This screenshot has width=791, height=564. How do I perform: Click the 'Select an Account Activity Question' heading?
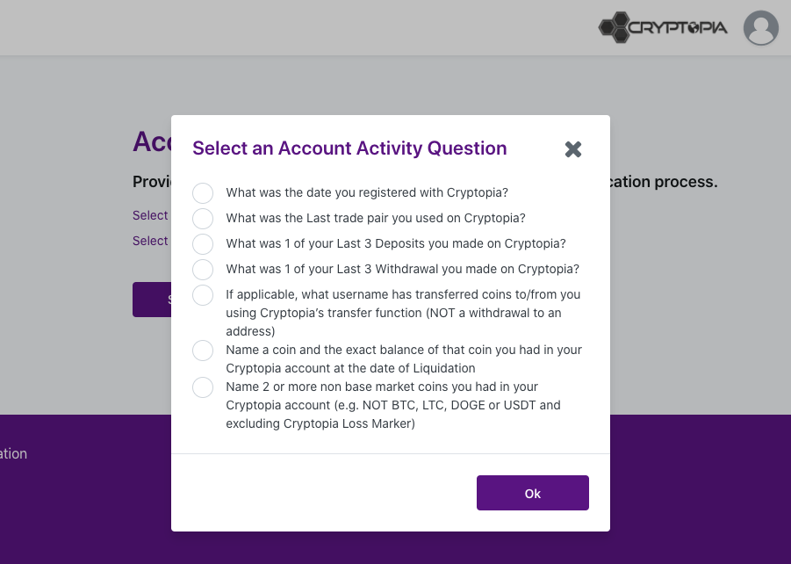pyautogui.click(x=349, y=148)
